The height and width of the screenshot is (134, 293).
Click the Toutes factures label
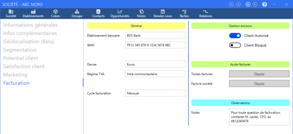[x=202, y=74]
